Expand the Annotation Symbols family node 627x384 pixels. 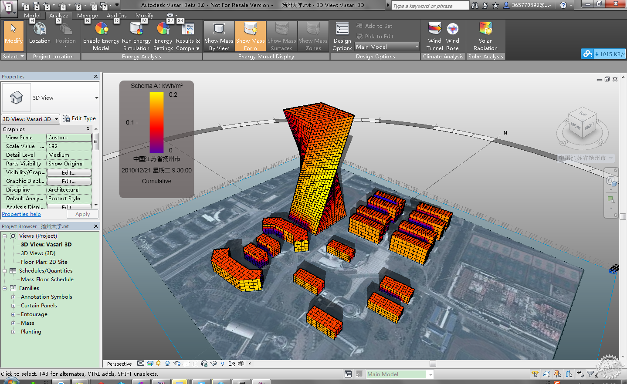pos(13,297)
